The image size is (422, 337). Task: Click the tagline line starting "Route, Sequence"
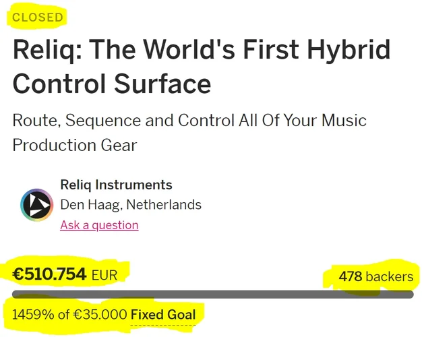point(189,121)
